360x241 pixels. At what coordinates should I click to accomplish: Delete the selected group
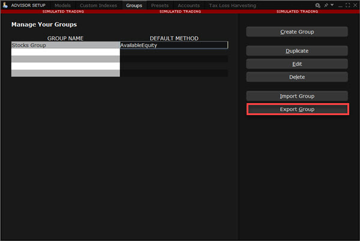click(x=297, y=77)
